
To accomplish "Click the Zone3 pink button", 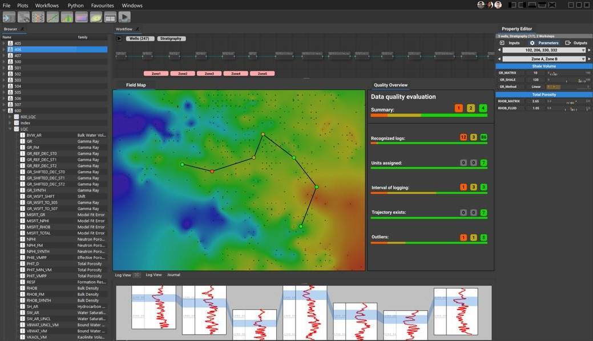I will point(209,74).
